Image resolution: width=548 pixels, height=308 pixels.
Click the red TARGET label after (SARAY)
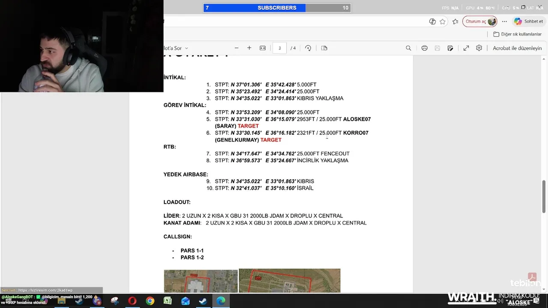(x=248, y=126)
